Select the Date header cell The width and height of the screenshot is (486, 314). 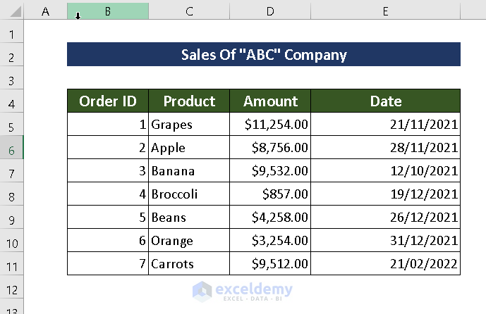[x=385, y=101]
